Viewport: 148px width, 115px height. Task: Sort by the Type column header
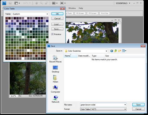click(x=97, y=56)
